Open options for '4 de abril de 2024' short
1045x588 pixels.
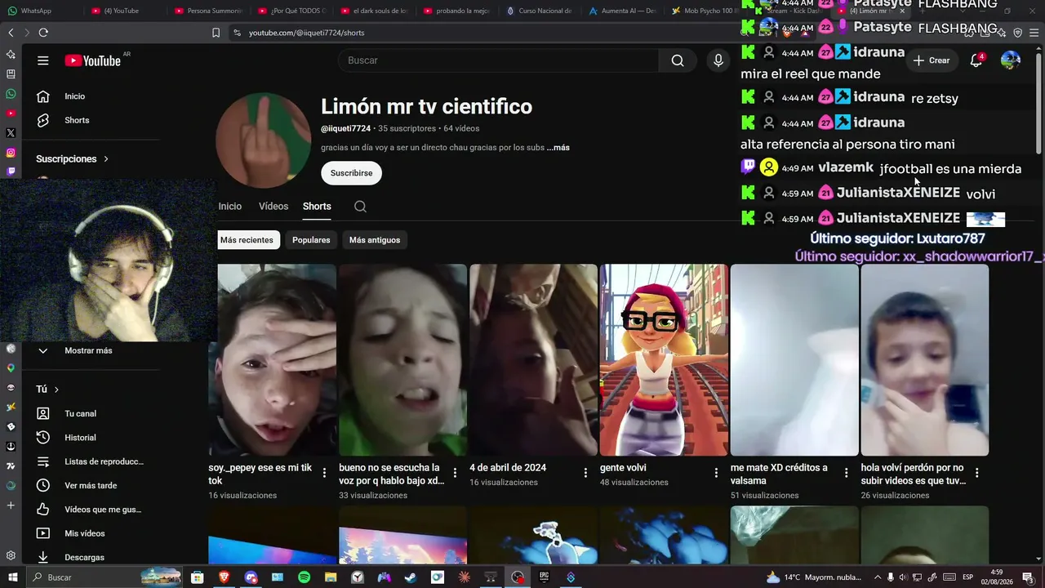click(x=585, y=473)
